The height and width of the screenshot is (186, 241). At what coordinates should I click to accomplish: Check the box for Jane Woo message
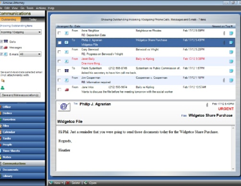pyautogui.click(x=59, y=89)
